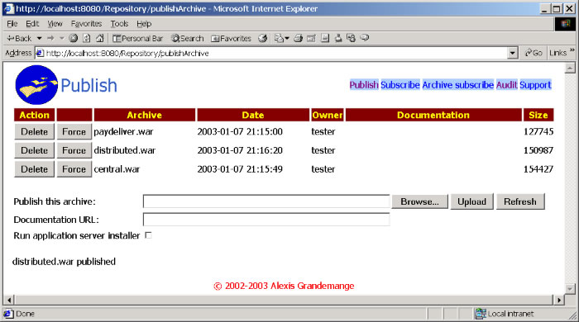The image size is (579, 322).
Task: Enable Run application server installer checkbox
Action: point(148,235)
